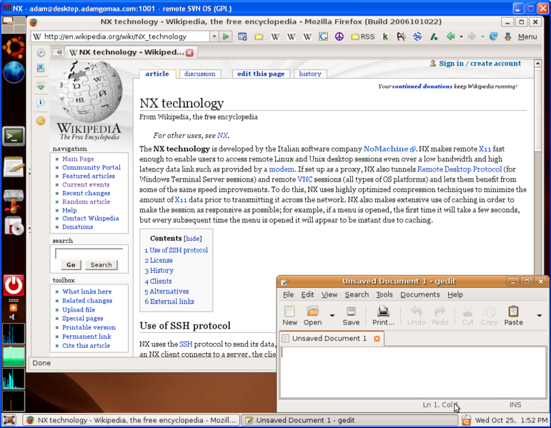
Task: Click the downloads arrow icon near Menu
Action: [x=508, y=36]
